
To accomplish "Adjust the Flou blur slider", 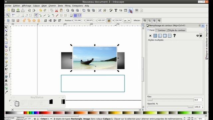I will tap(170, 100).
